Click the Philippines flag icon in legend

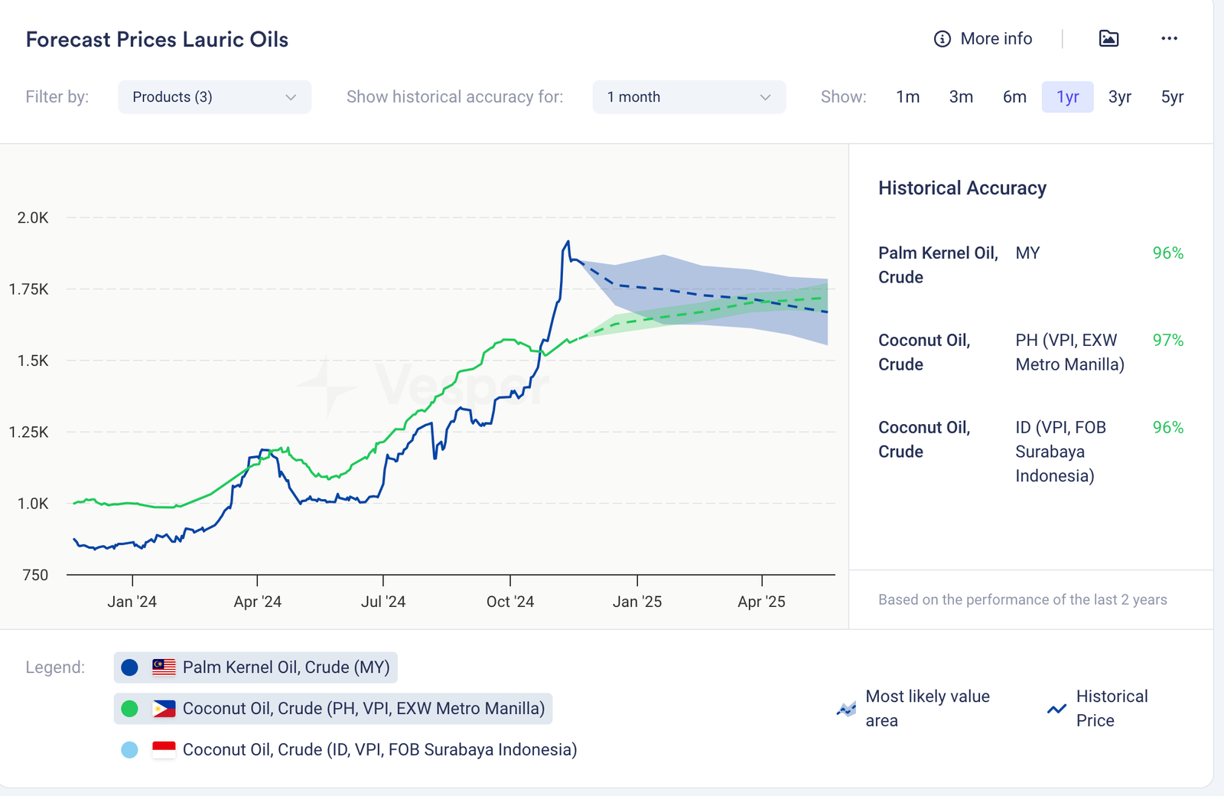164,709
